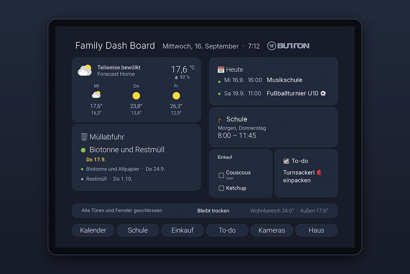Click Alle Türen und Fenster geschlossen status
Screen dimensions: 410x274
click(x=122, y=211)
